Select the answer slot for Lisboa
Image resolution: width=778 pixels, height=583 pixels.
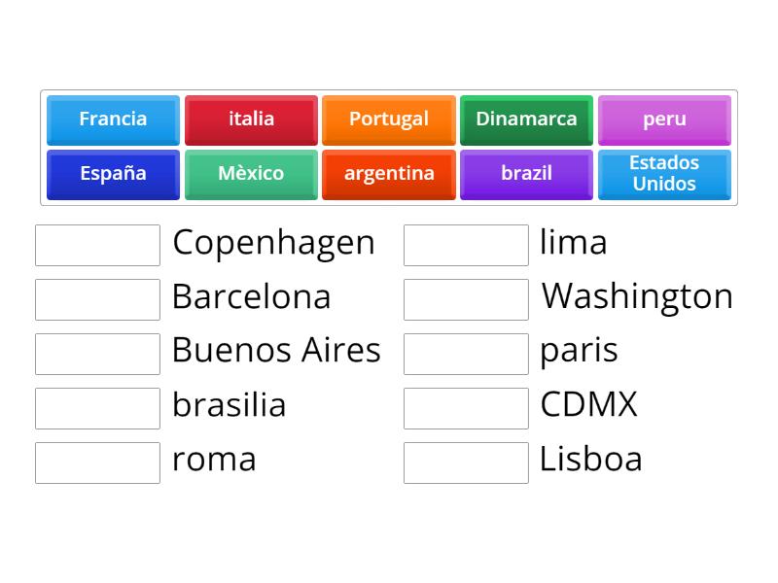tap(466, 463)
